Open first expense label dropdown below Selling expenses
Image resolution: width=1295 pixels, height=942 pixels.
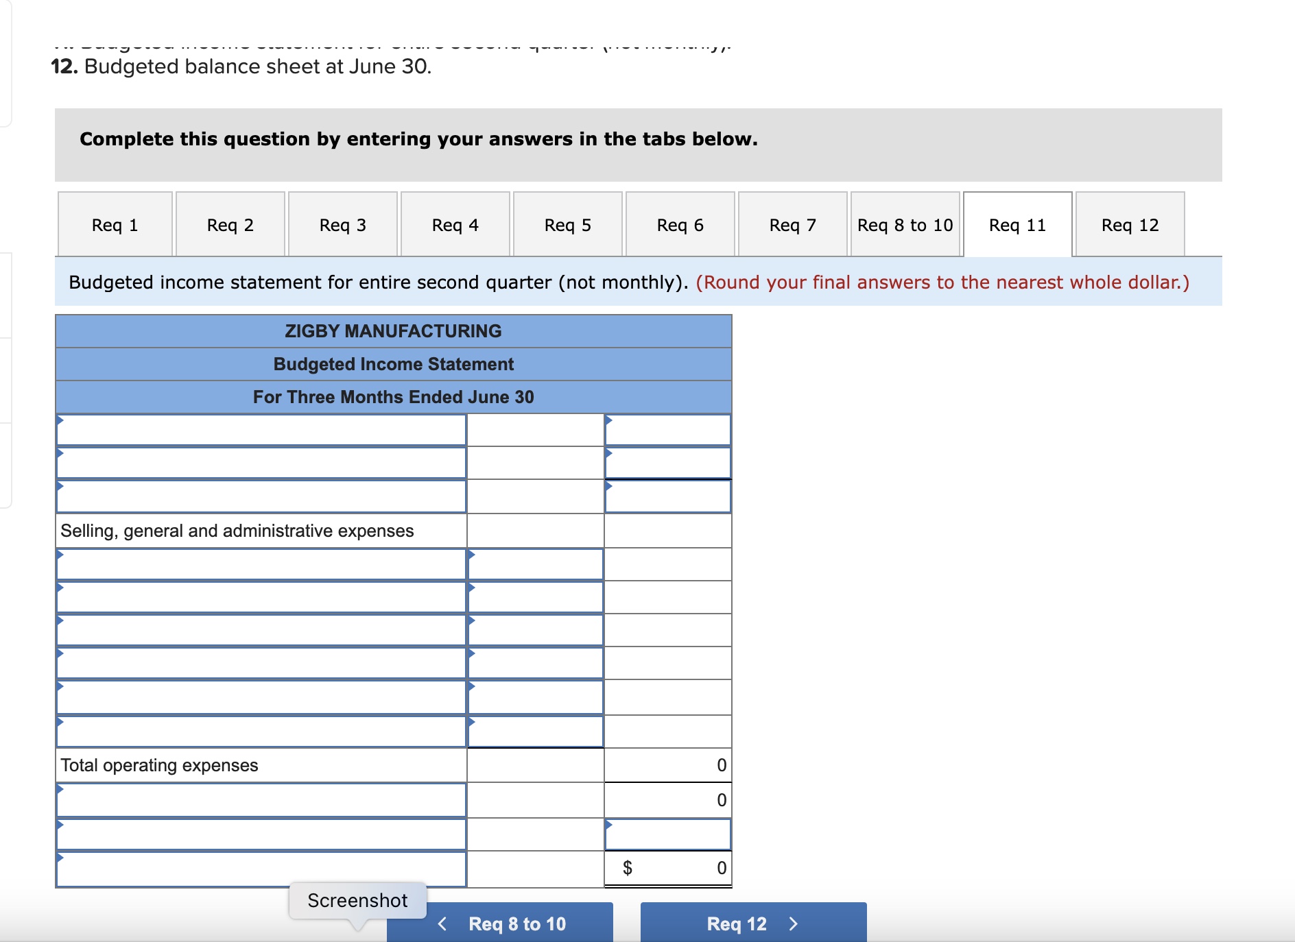pyautogui.click(x=261, y=564)
